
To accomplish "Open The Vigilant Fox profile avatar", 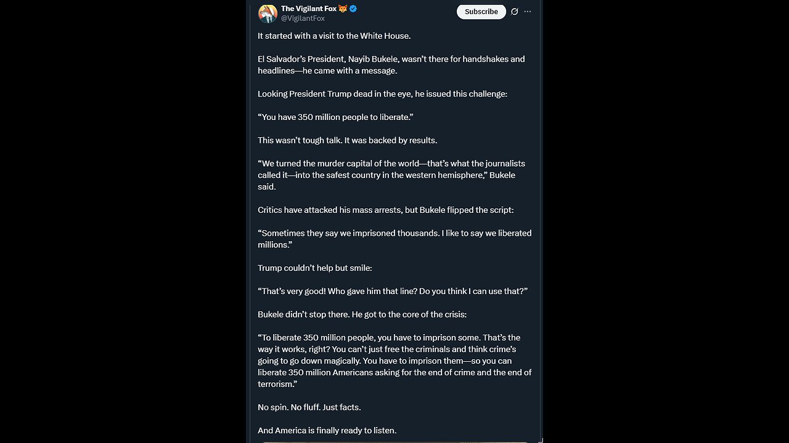I will coord(268,14).
